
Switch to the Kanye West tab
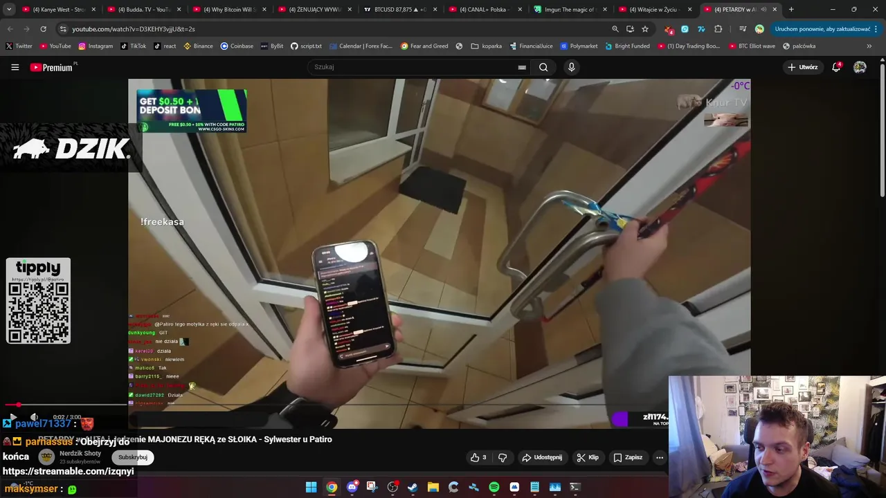click(x=59, y=10)
